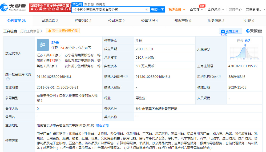The image size is (266, 152).
Task: Select the 580946846 organization code
Action: tap(237, 77)
